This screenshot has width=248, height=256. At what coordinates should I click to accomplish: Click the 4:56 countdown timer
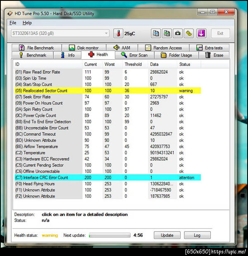click(138, 235)
